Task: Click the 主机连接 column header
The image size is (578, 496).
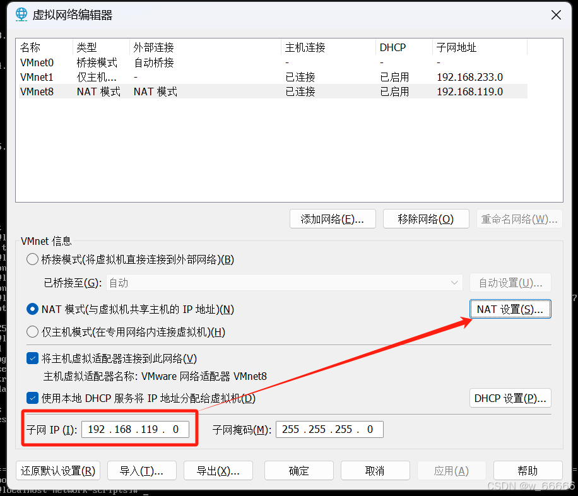Action: pyautogui.click(x=328, y=47)
